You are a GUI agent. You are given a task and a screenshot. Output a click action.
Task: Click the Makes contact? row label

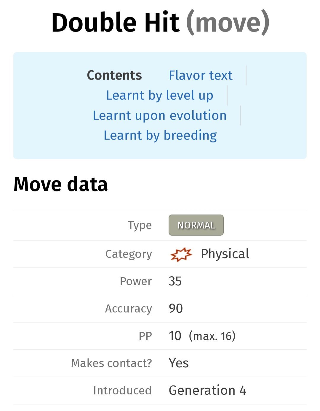[111, 363]
